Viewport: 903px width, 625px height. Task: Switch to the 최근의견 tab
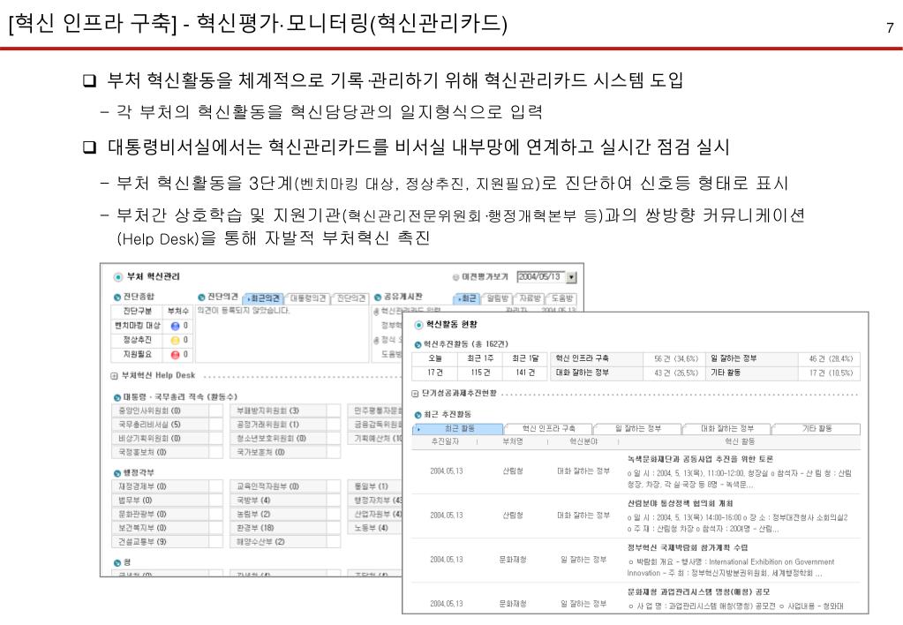264,297
